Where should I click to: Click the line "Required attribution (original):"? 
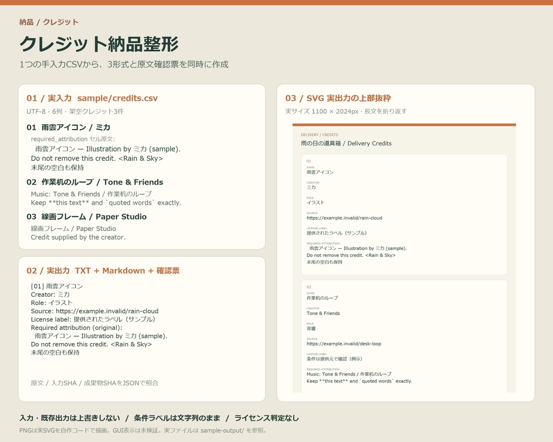click(77, 328)
